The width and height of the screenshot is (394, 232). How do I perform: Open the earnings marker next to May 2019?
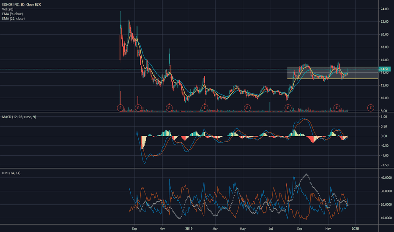(x=247, y=108)
